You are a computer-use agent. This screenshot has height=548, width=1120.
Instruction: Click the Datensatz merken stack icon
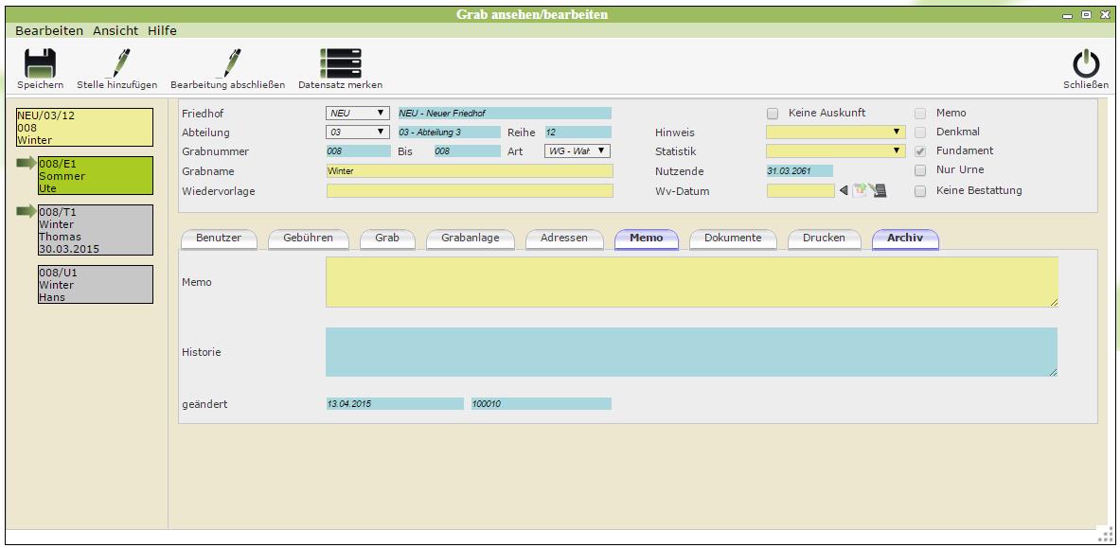click(x=340, y=63)
